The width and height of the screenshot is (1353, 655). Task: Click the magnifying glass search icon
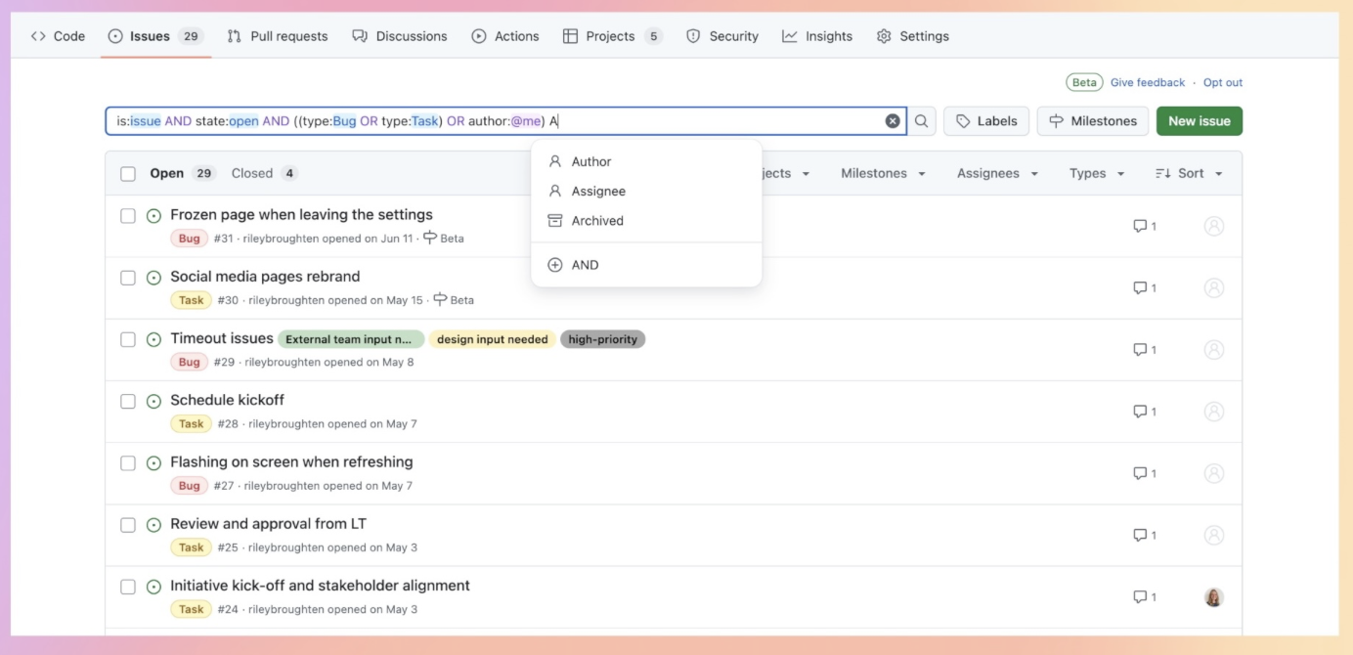(922, 121)
